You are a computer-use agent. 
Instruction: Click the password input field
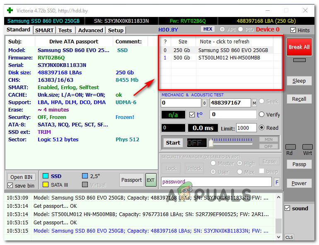pos(216,182)
